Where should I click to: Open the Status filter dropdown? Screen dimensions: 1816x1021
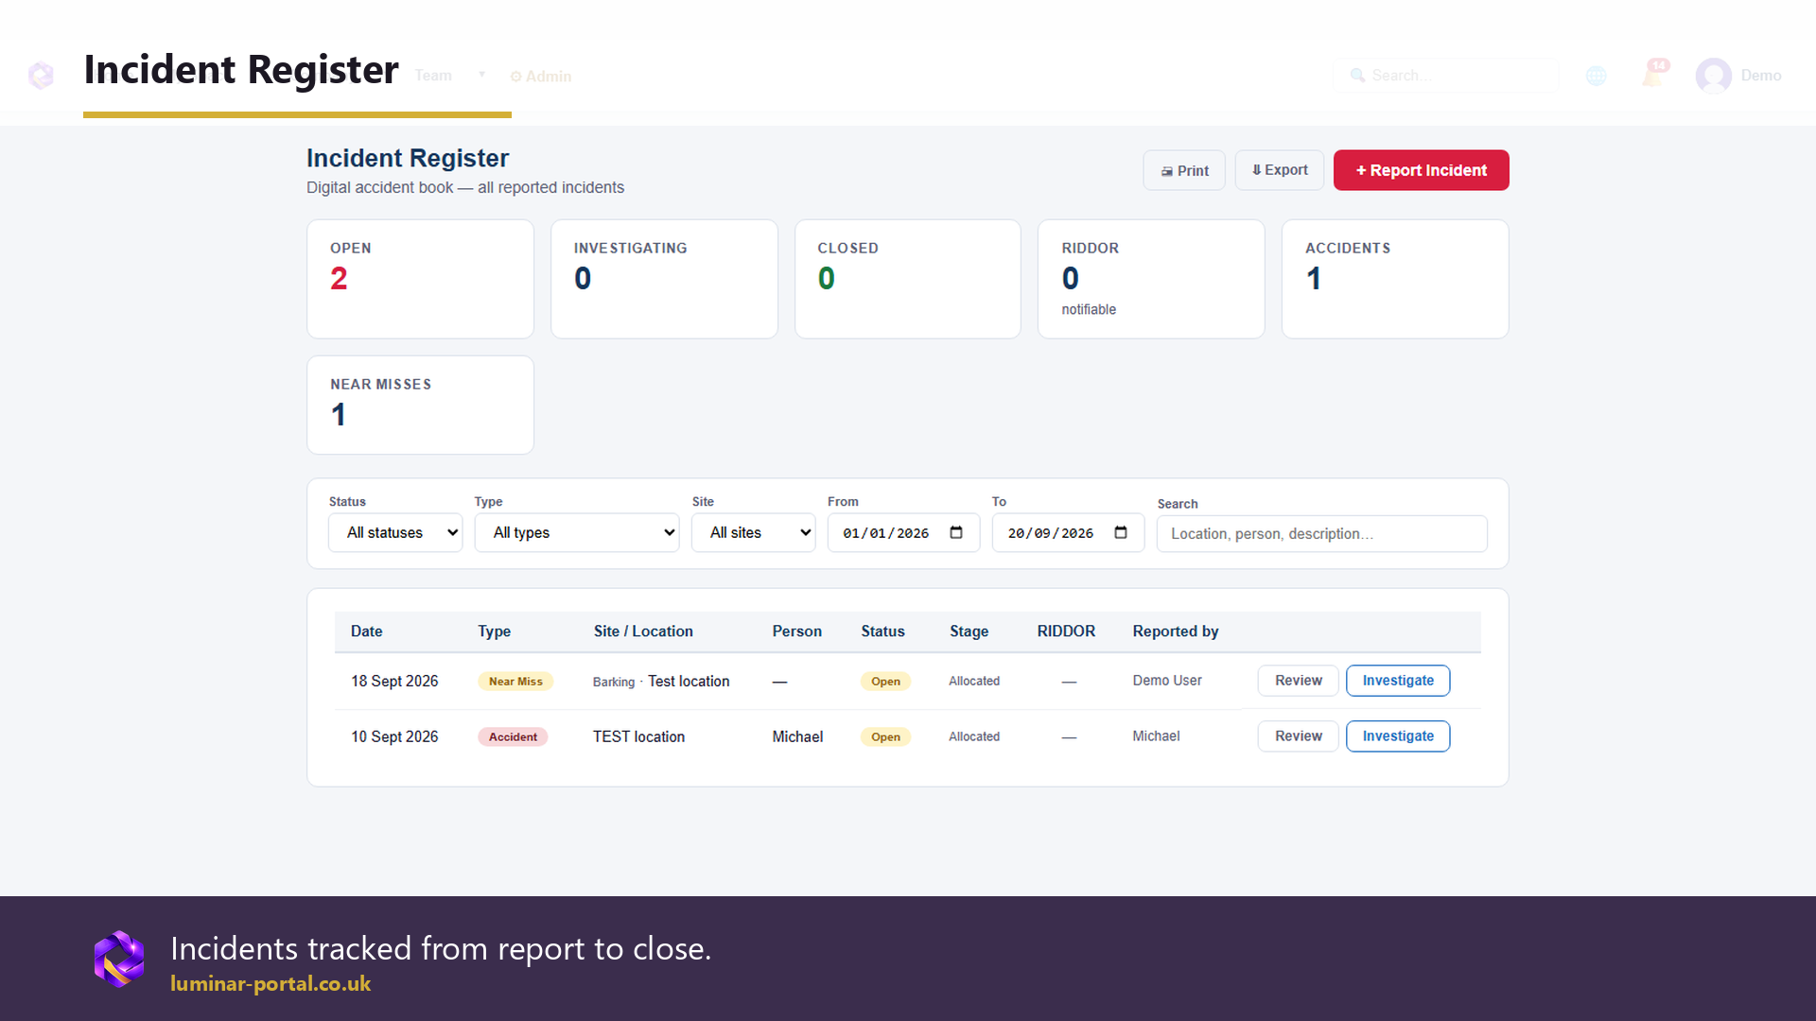[395, 532]
